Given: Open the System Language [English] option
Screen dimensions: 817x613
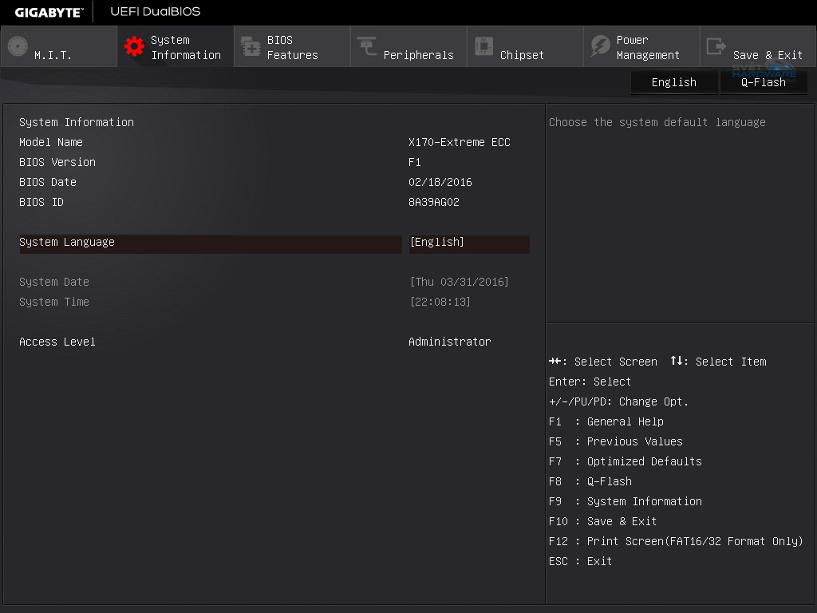Looking at the screenshot, I should 468,243.
